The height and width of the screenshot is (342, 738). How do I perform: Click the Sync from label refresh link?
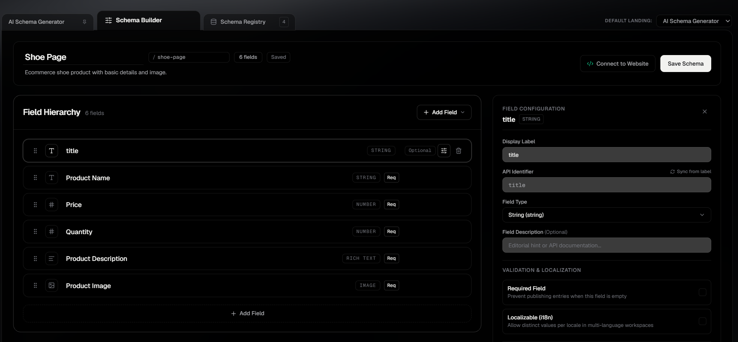[691, 172]
